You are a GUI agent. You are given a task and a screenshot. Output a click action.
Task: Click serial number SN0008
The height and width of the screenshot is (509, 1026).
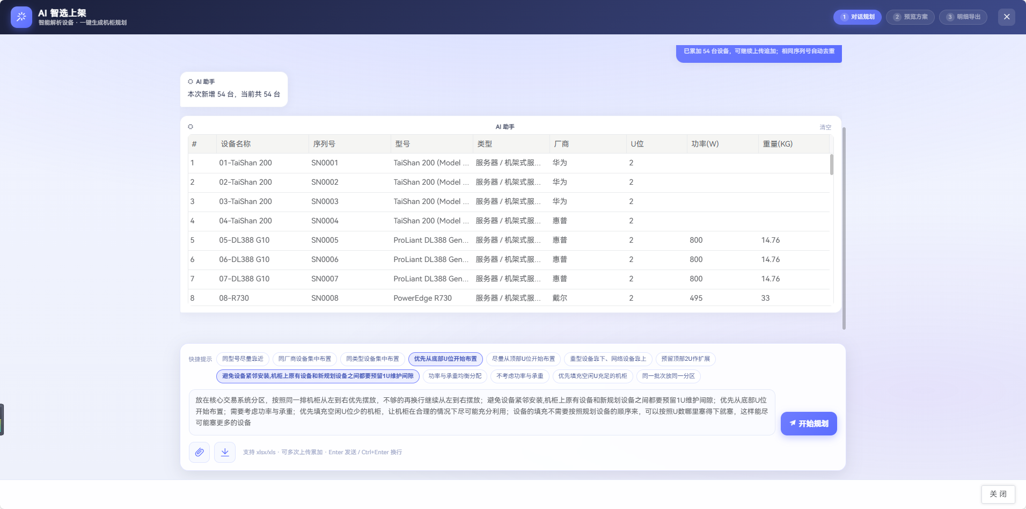coord(325,298)
